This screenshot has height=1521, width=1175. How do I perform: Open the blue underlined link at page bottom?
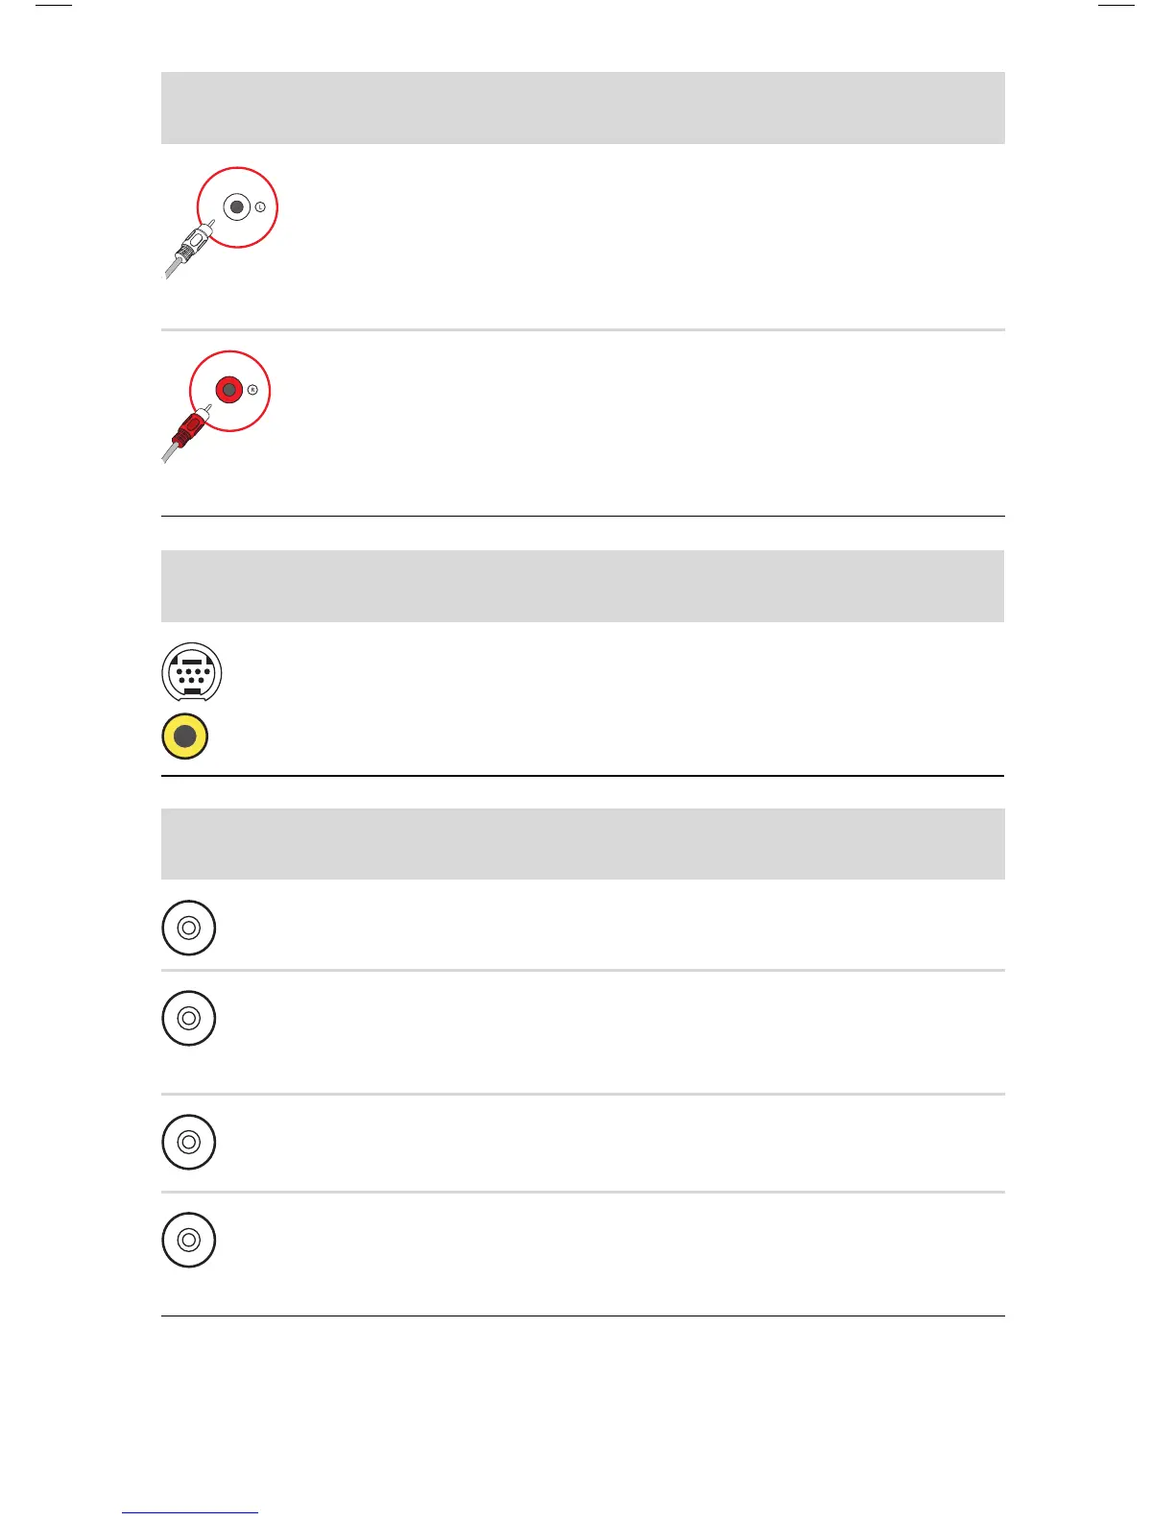pyautogui.click(x=190, y=1512)
